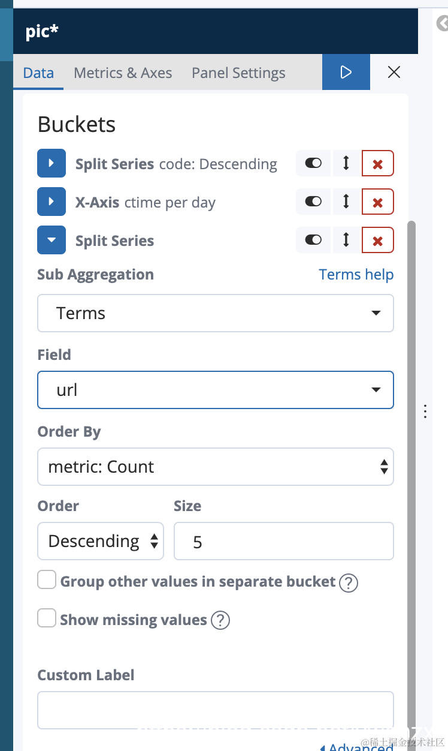Remove the code Split Series bucket
The image size is (448, 751).
click(378, 163)
